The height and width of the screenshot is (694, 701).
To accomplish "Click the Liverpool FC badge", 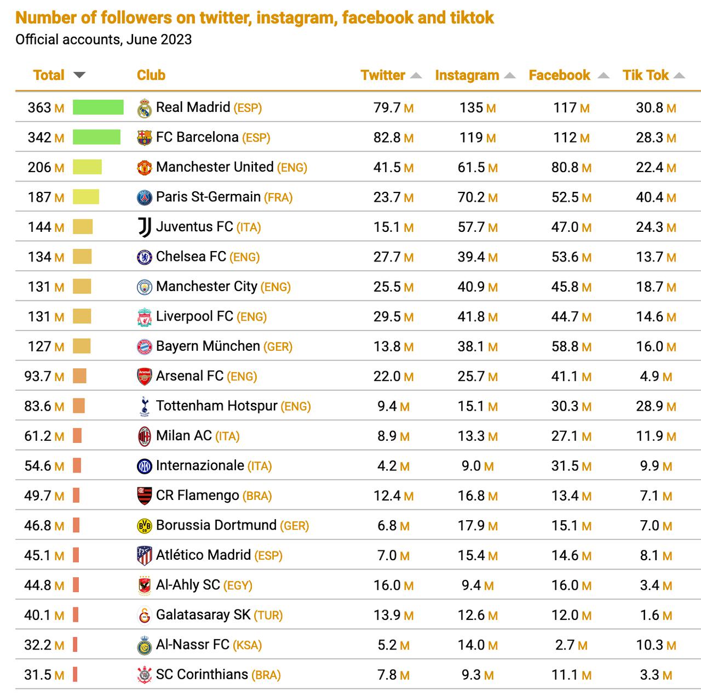I will click(x=144, y=317).
